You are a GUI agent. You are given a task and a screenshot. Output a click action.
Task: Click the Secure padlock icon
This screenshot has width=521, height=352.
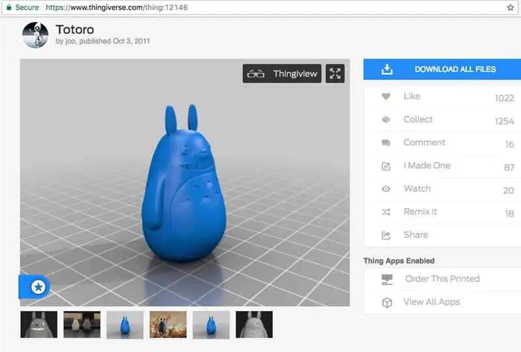9,7
